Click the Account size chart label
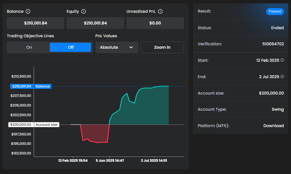The image size is (291, 174). coord(46,125)
